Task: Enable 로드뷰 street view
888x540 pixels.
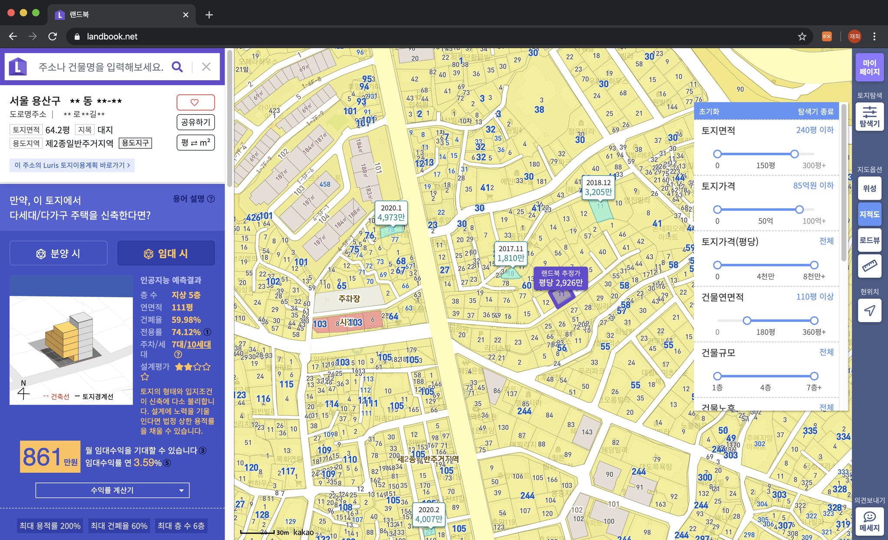Action: coord(869,240)
